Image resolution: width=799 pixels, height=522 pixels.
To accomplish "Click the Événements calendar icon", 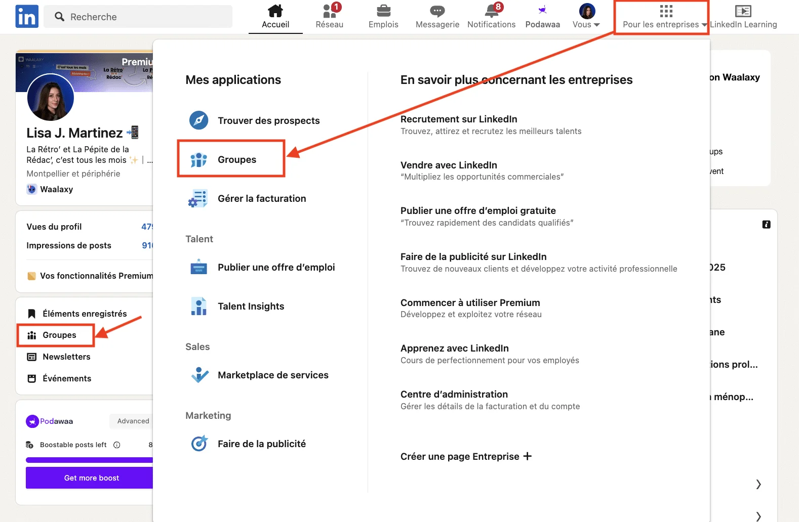I will click(31, 378).
